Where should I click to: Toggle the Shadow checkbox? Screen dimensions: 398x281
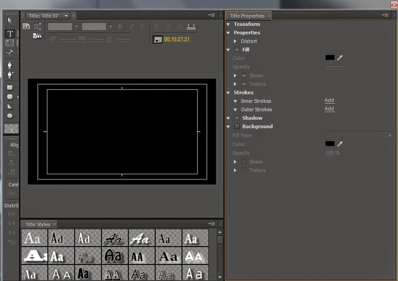(237, 118)
